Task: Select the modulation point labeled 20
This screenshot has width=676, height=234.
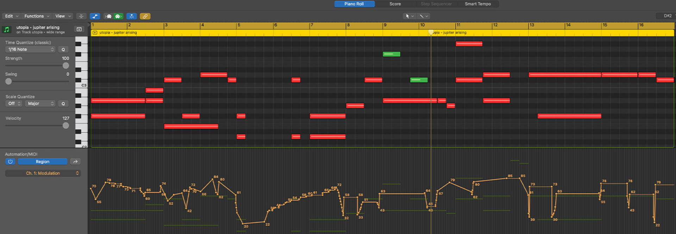Action: (x=243, y=223)
